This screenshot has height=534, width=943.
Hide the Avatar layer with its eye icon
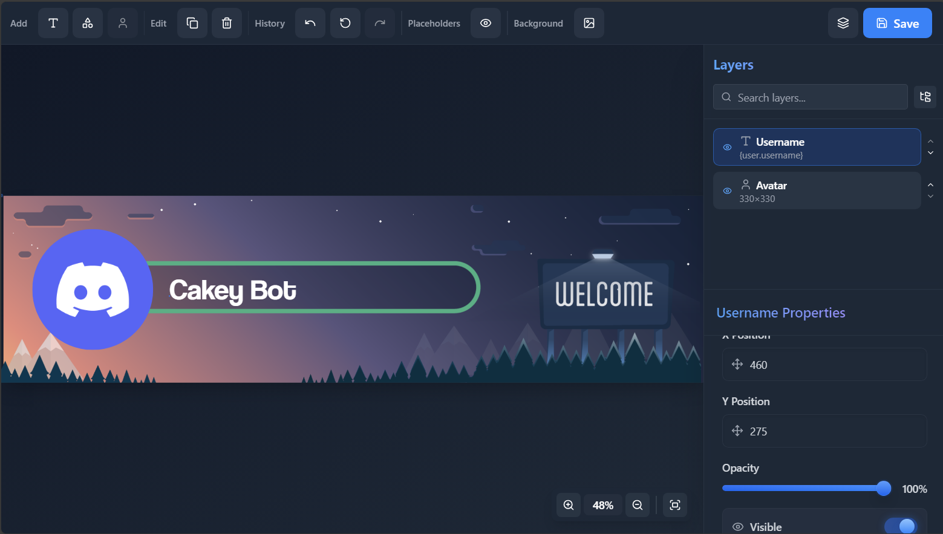point(728,190)
